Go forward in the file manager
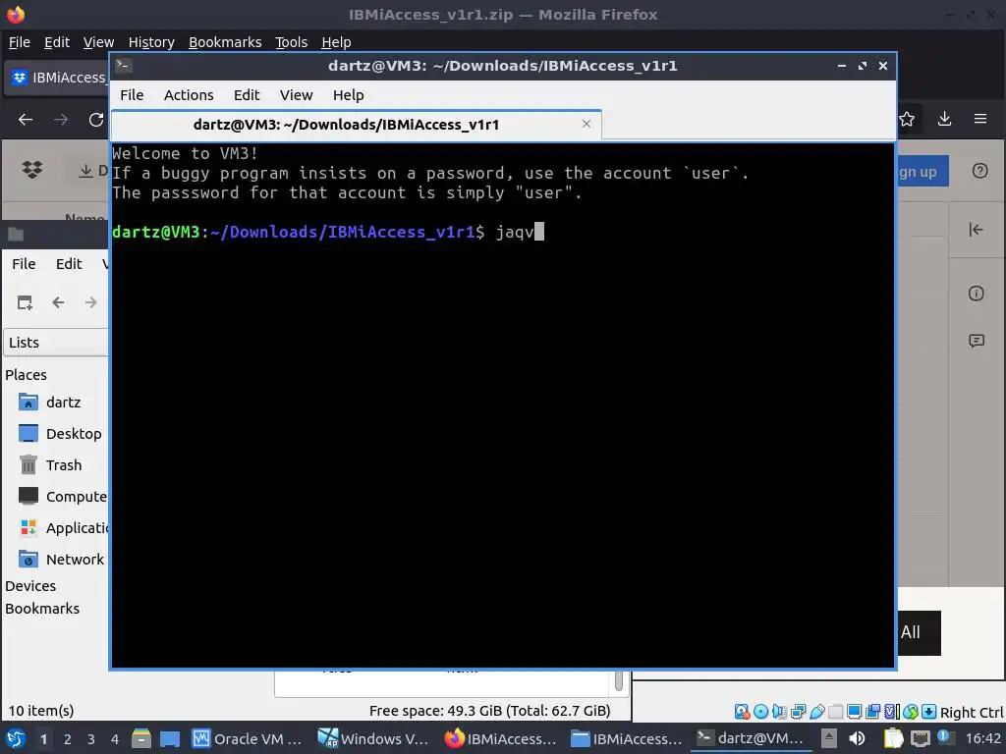Screen dimensions: 1006x754 pyautogui.click(x=91, y=302)
